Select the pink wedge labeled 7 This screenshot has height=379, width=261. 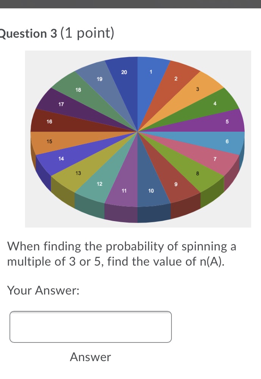[x=214, y=159]
